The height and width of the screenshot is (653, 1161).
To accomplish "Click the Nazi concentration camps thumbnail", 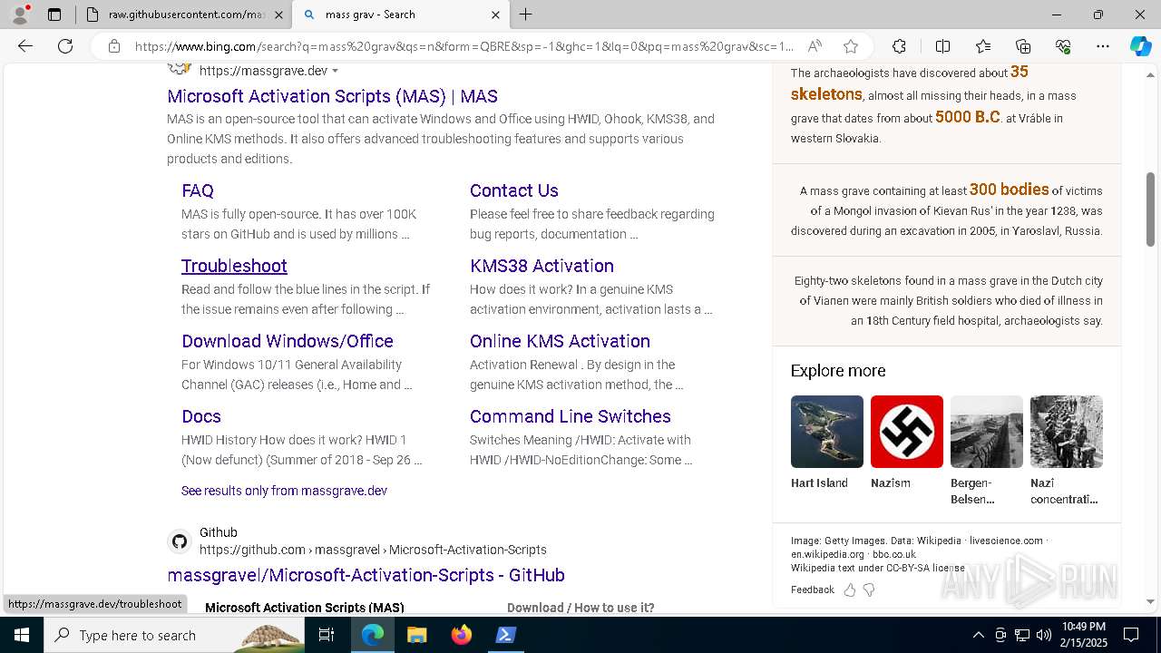I will (1067, 432).
